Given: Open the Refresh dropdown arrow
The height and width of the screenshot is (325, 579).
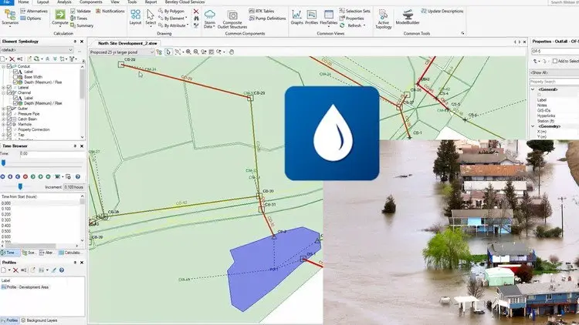Looking at the screenshot, I should tap(364, 25).
